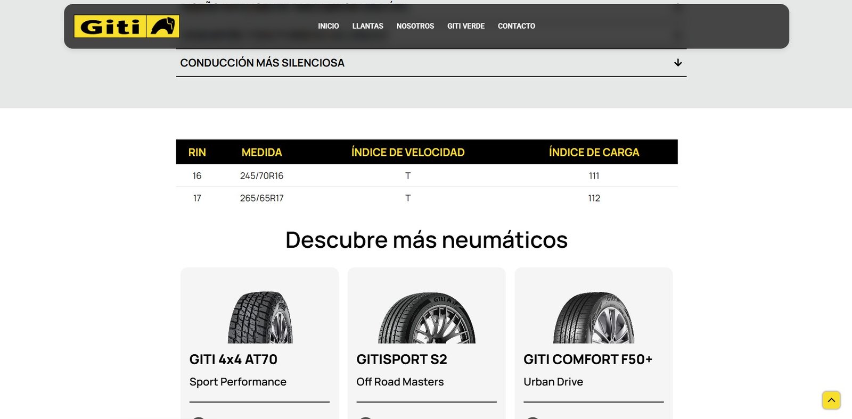The height and width of the screenshot is (419, 852).
Task: Click the MEDIDA column header
Action: tap(261, 152)
